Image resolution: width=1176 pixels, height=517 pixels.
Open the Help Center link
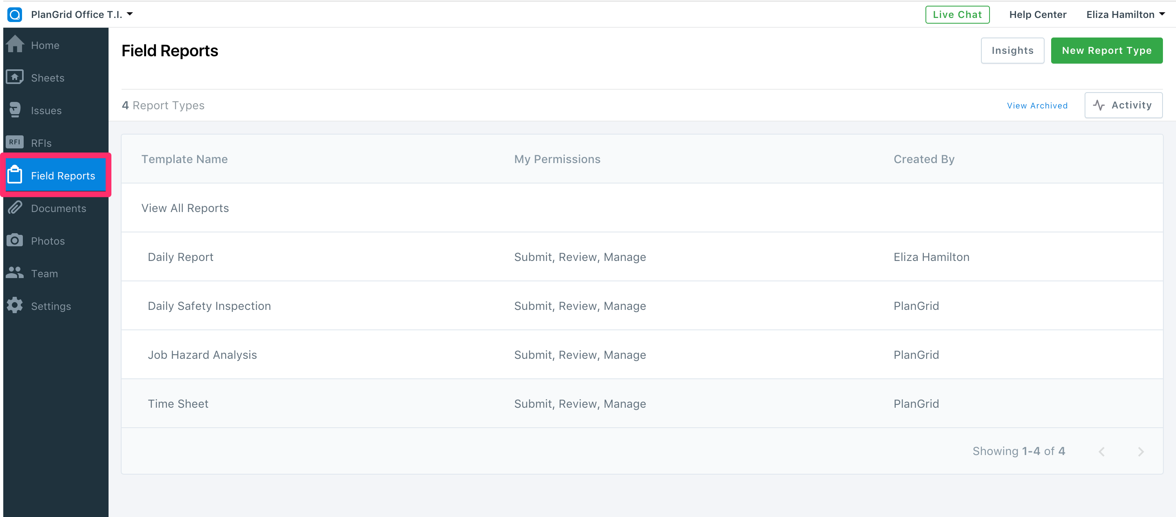click(1038, 15)
